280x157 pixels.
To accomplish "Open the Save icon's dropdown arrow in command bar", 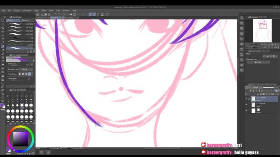I will click(52, 14).
